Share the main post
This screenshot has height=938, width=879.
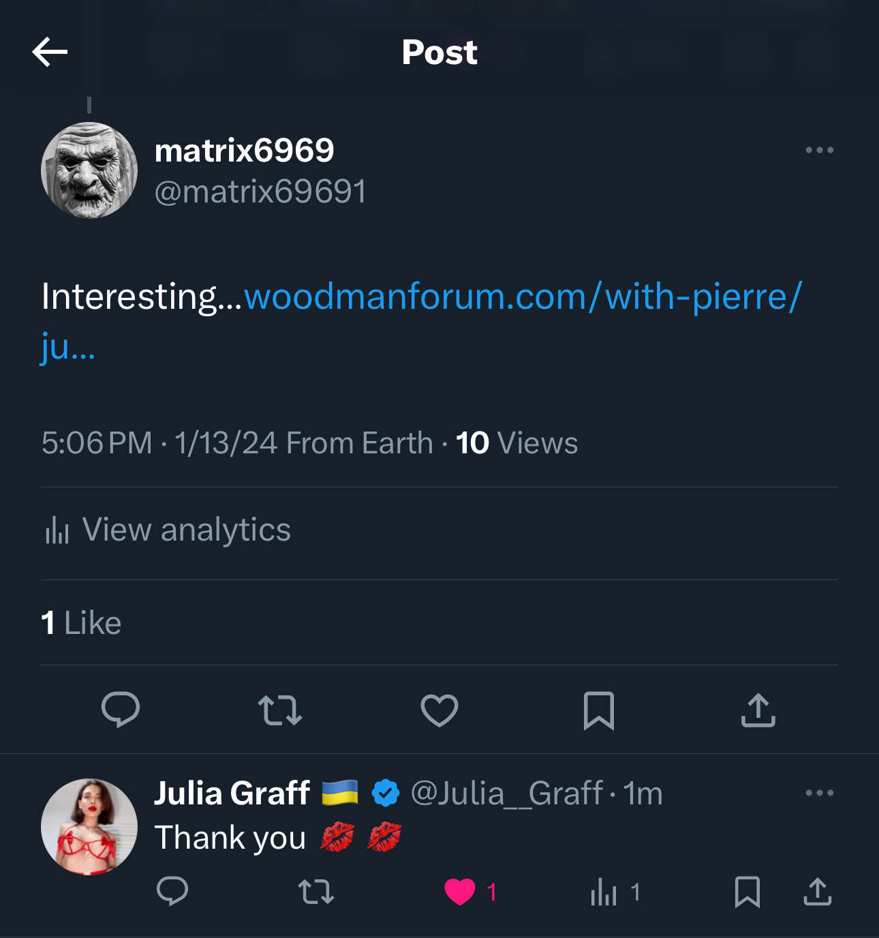coord(758,710)
